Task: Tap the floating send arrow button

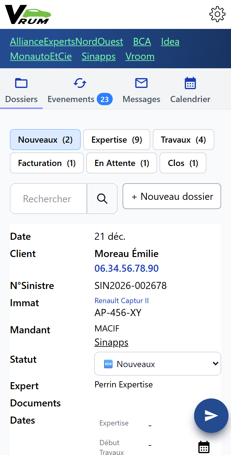Action: 211,416
